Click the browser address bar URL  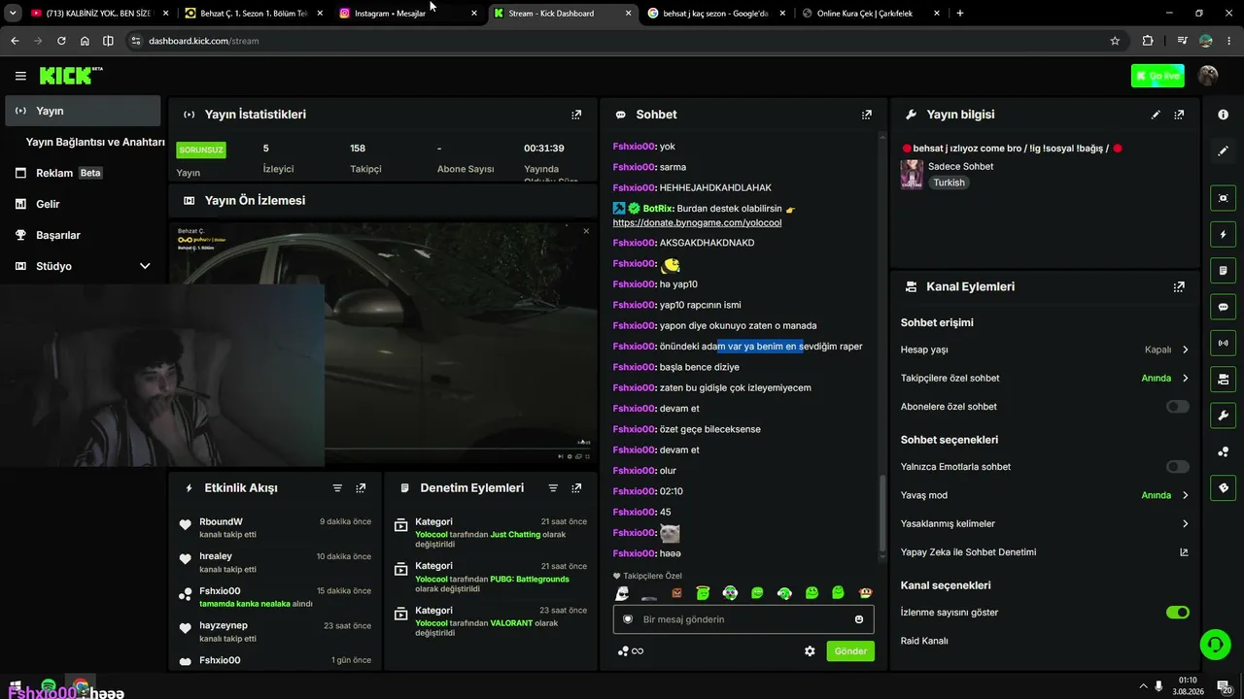(x=204, y=41)
